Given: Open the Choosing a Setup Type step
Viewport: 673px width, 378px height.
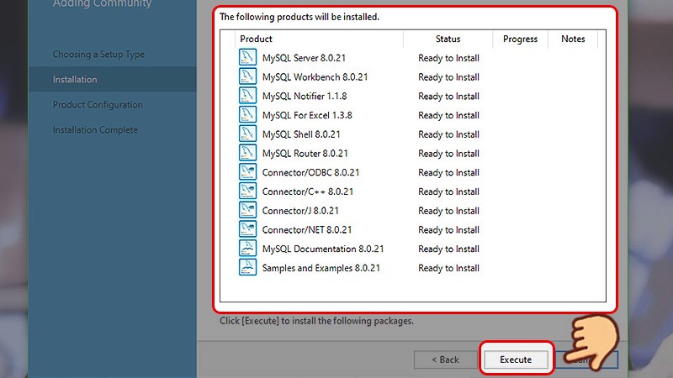Looking at the screenshot, I should tap(98, 55).
